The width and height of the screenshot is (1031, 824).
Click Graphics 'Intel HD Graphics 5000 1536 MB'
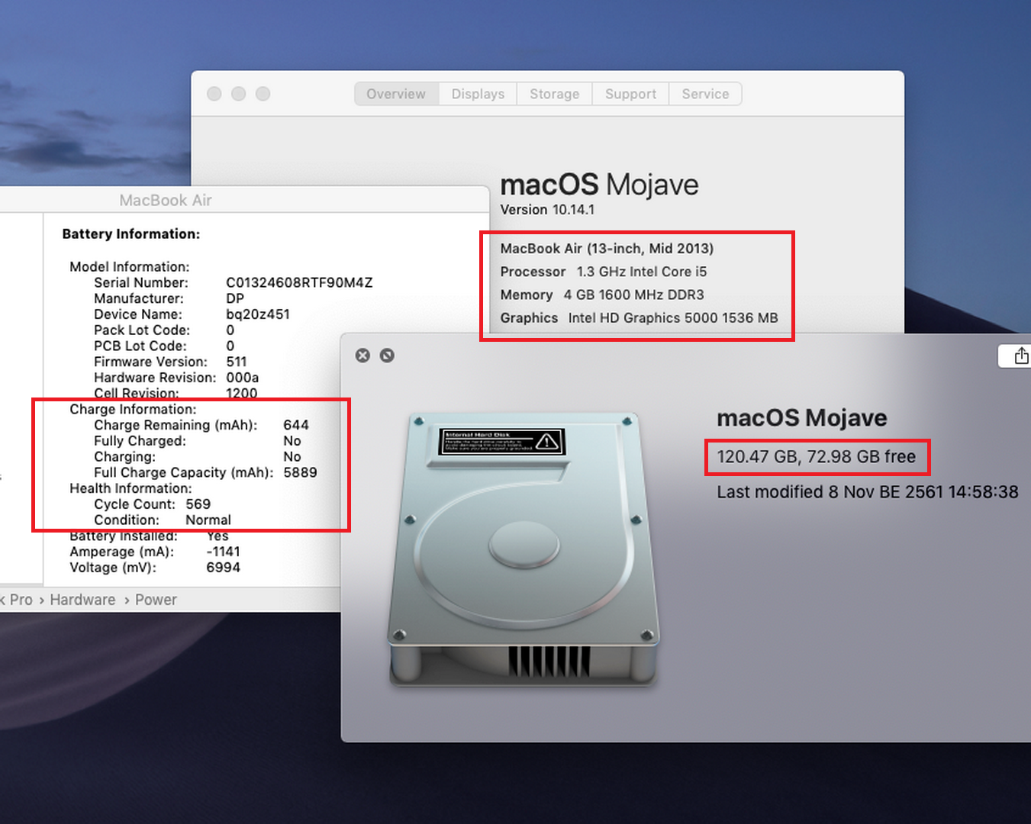(x=673, y=318)
